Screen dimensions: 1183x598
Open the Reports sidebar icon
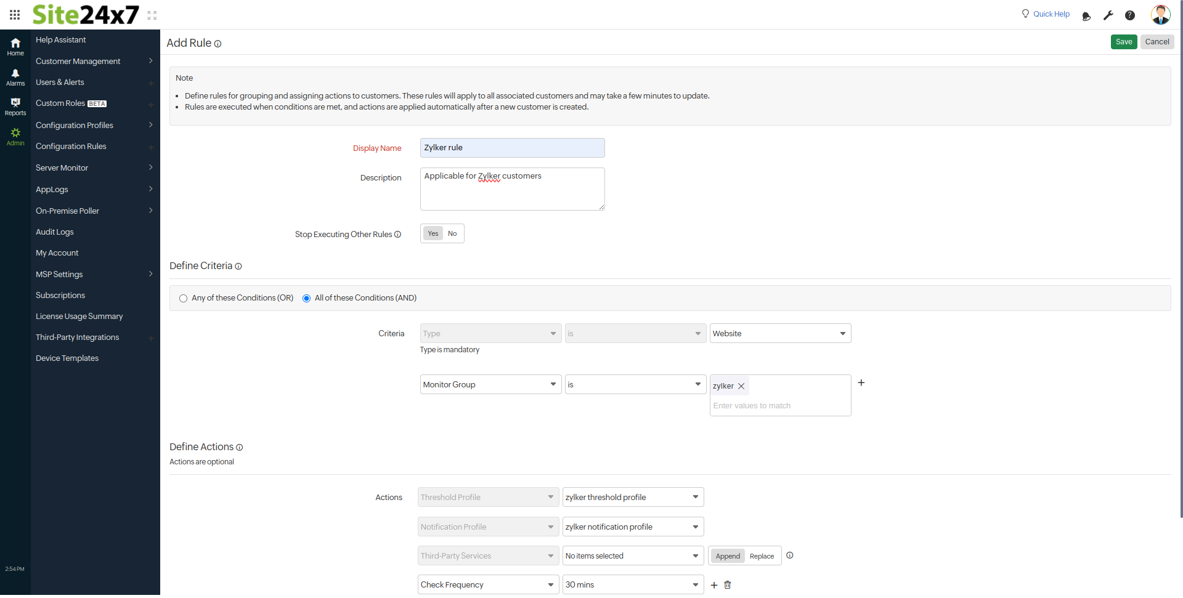15,105
